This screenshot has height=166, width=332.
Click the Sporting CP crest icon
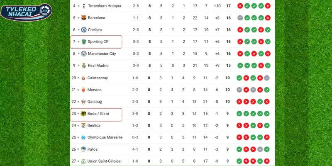click(84, 42)
